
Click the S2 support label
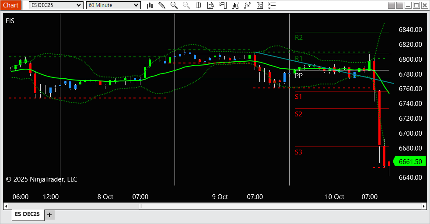[298, 114]
